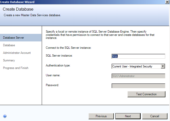Select the Database Server wizard step
The image size is (170, 121).
[14, 38]
